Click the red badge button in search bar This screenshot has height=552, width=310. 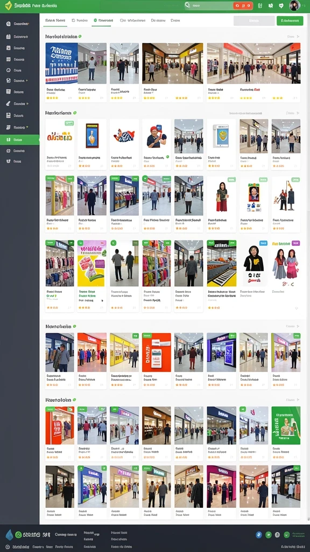tap(243, 5)
